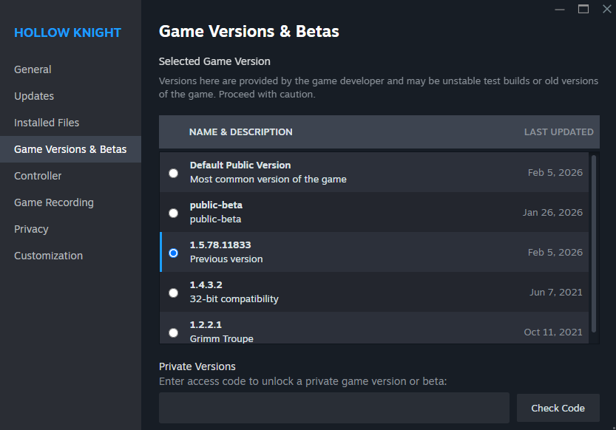The image size is (616, 430).
Task: Pick the 1.4.3.2 32-bit compatibility radio
Action: point(173,293)
